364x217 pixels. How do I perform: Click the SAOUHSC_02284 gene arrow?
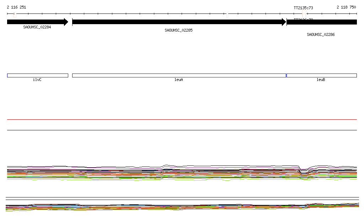click(x=38, y=22)
